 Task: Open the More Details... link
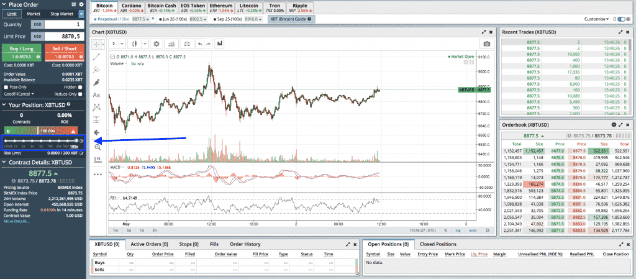[17, 221]
